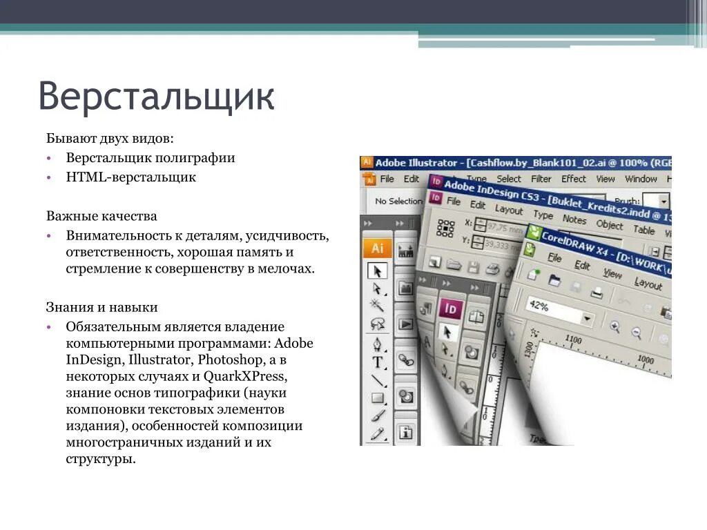
Task: Open the Window menu in Illustrator
Action: point(641,179)
